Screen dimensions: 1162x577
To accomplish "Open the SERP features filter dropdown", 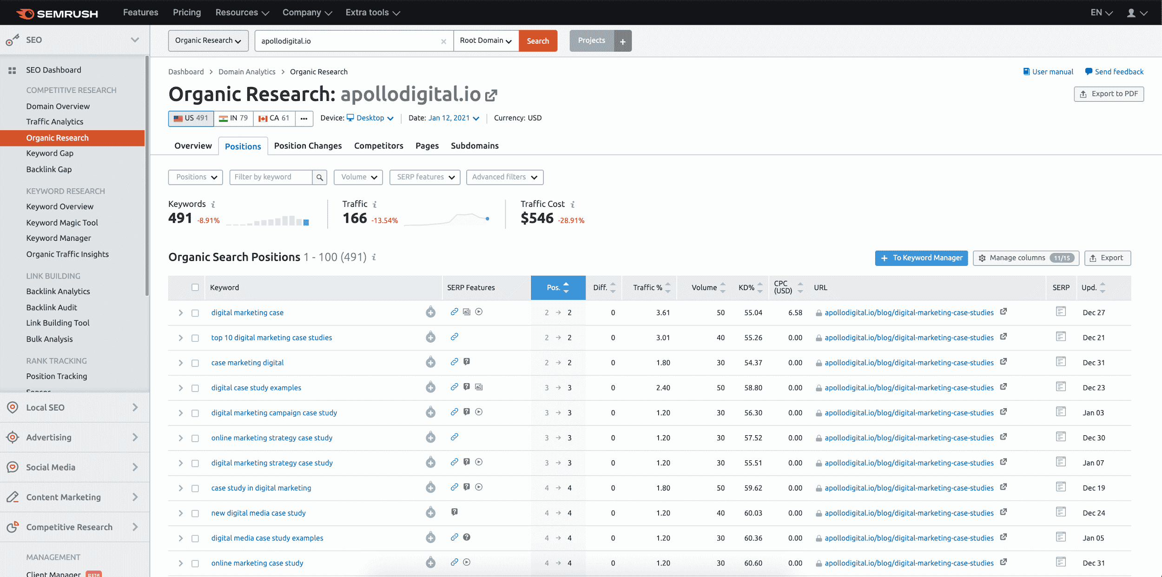I will click(425, 177).
